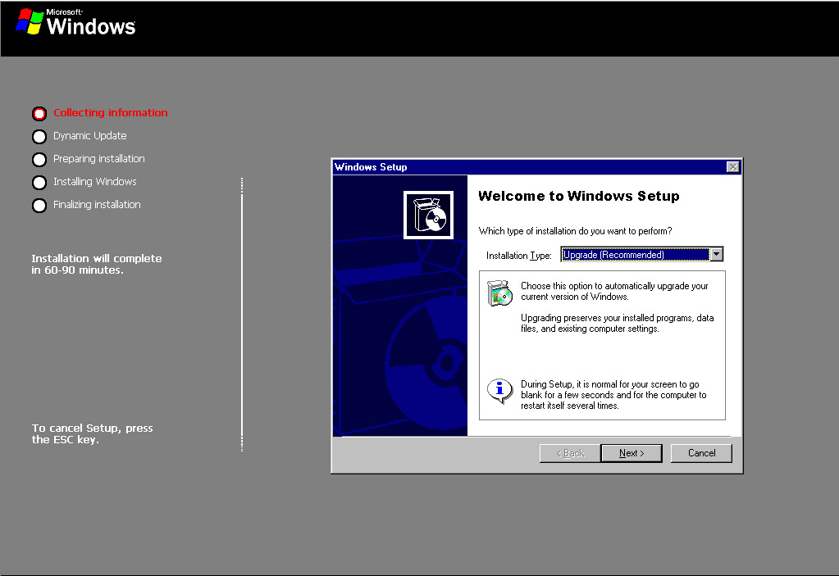This screenshot has height=576, width=839.
Task: Click the Next button in Windows Setup
Action: [632, 453]
